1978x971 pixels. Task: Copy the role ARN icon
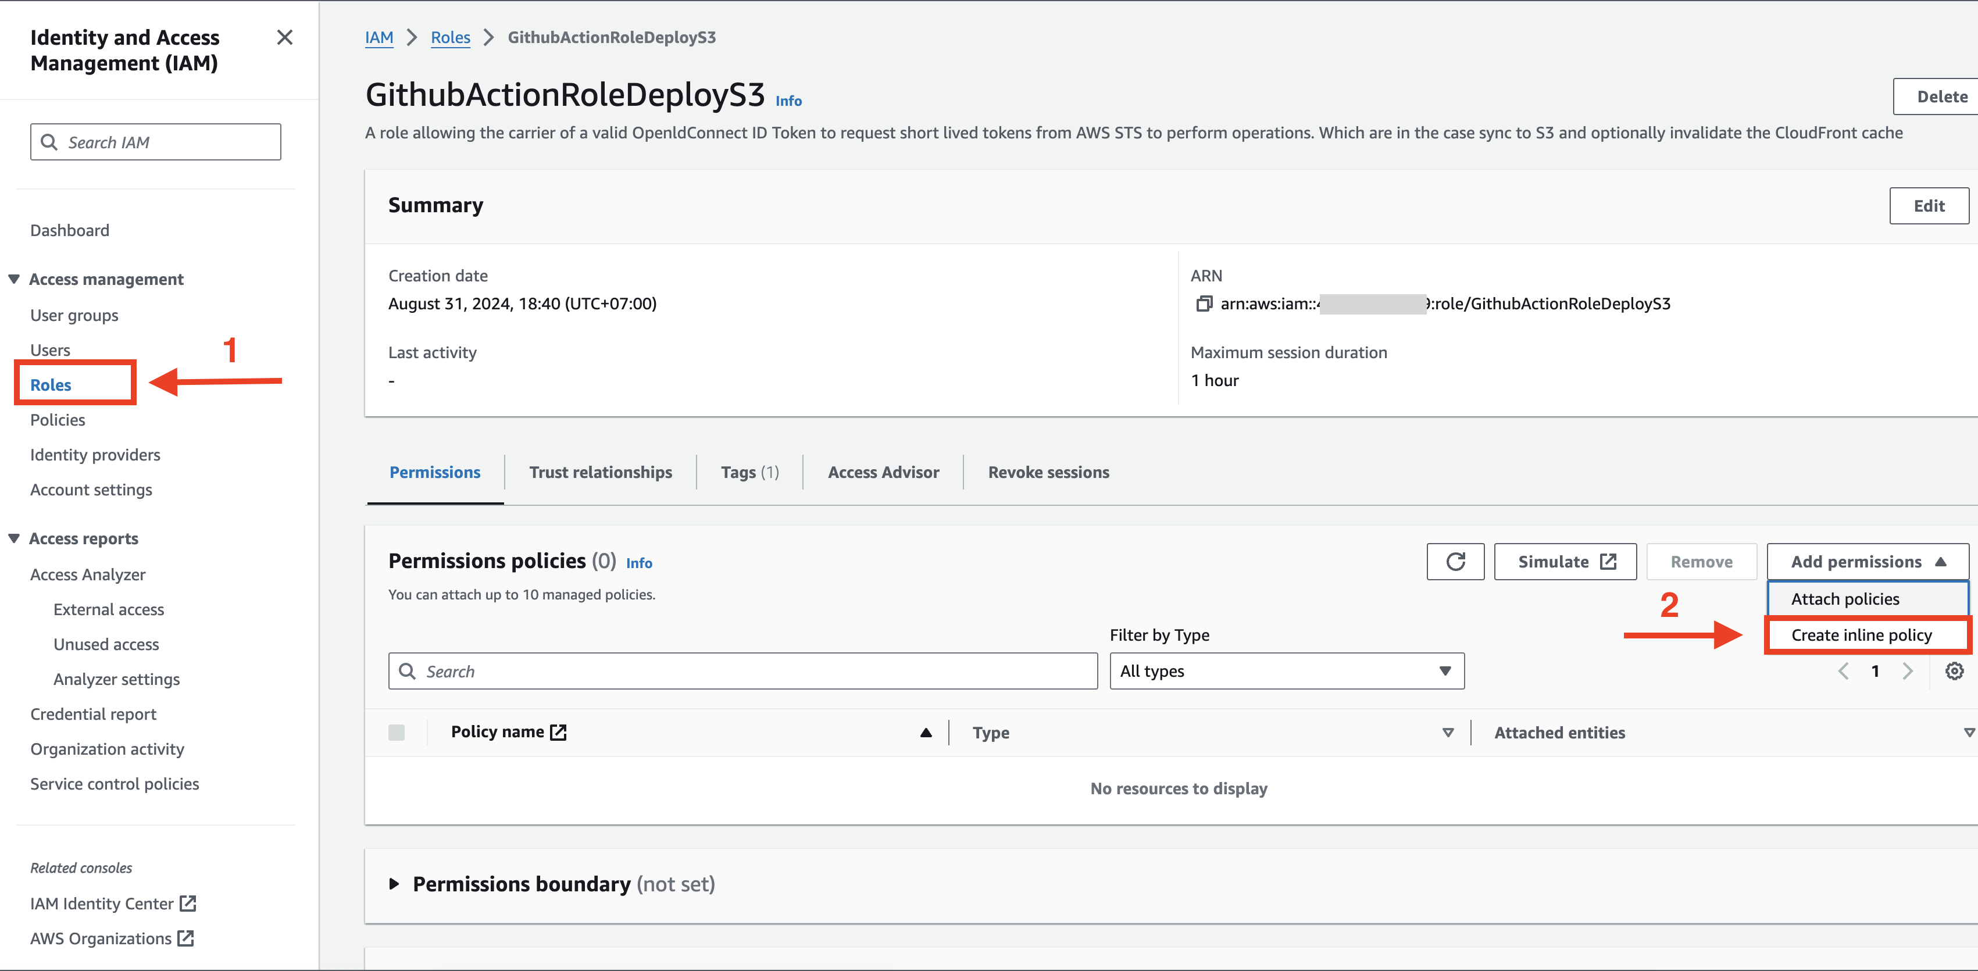pos(1204,304)
